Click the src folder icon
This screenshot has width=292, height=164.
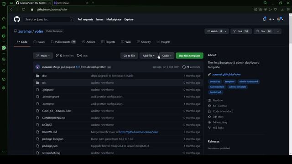pos(37,83)
